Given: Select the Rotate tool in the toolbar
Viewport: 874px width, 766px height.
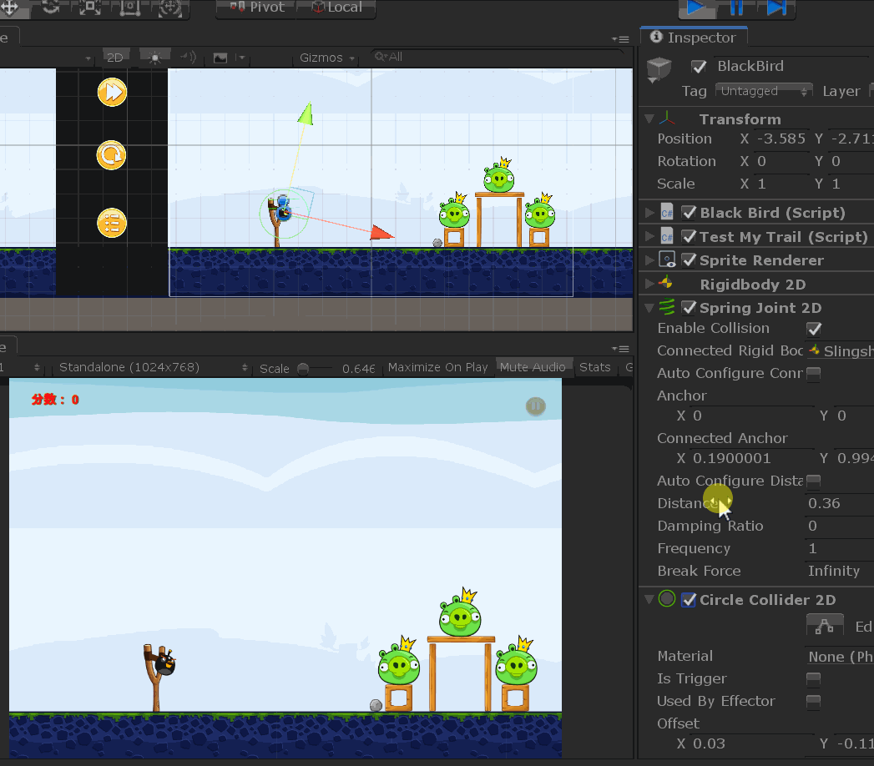Looking at the screenshot, I should 51,7.
